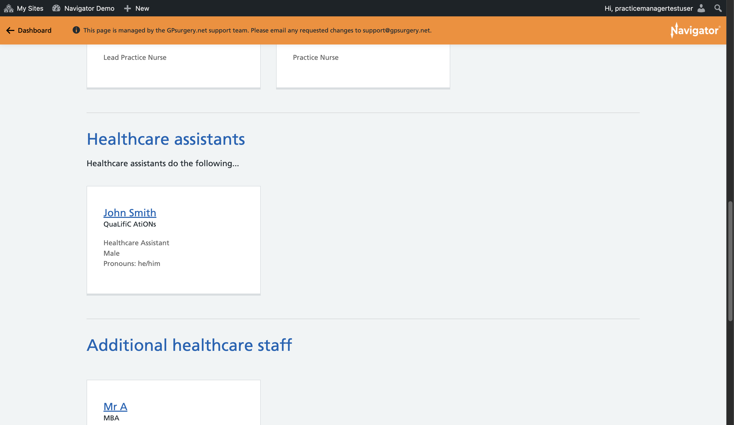Click the 'Healthcare Assistant' role text
The width and height of the screenshot is (734, 425).
136,243
